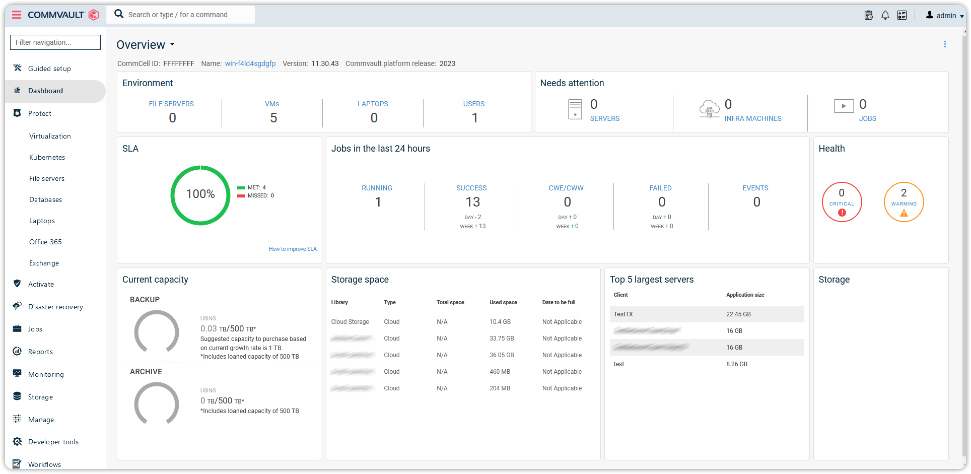Image resolution: width=971 pixels, height=474 pixels.
Task: View FAILED jobs
Action: tap(661, 188)
